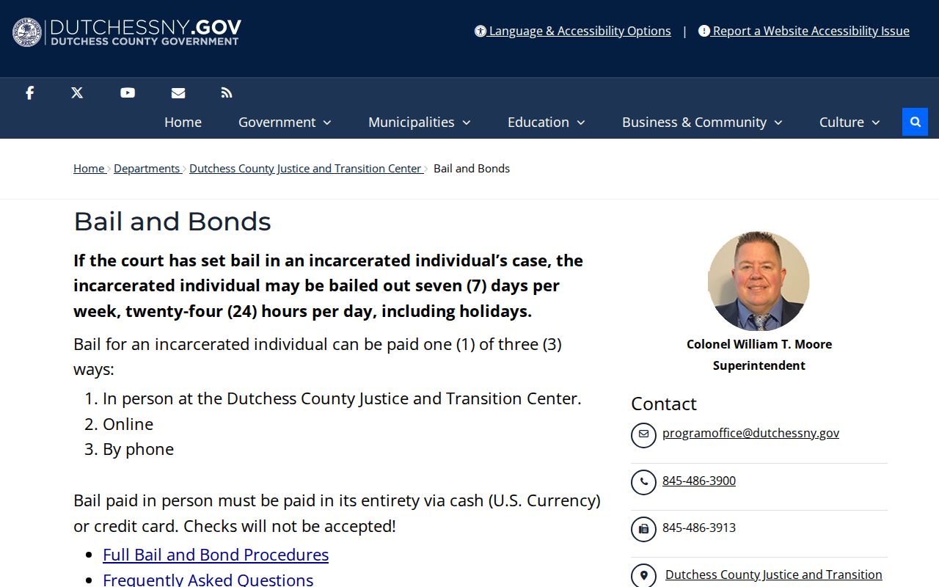The height and width of the screenshot is (587, 939).
Task: Open Dutchess County Justice and Transition Center breadcrumb
Action: [305, 168]
